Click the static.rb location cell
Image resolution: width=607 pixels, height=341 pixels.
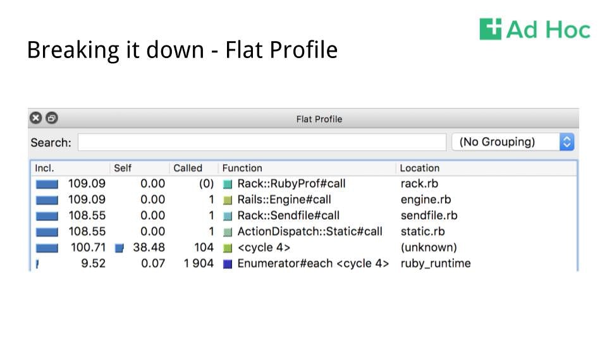[422, 232]
